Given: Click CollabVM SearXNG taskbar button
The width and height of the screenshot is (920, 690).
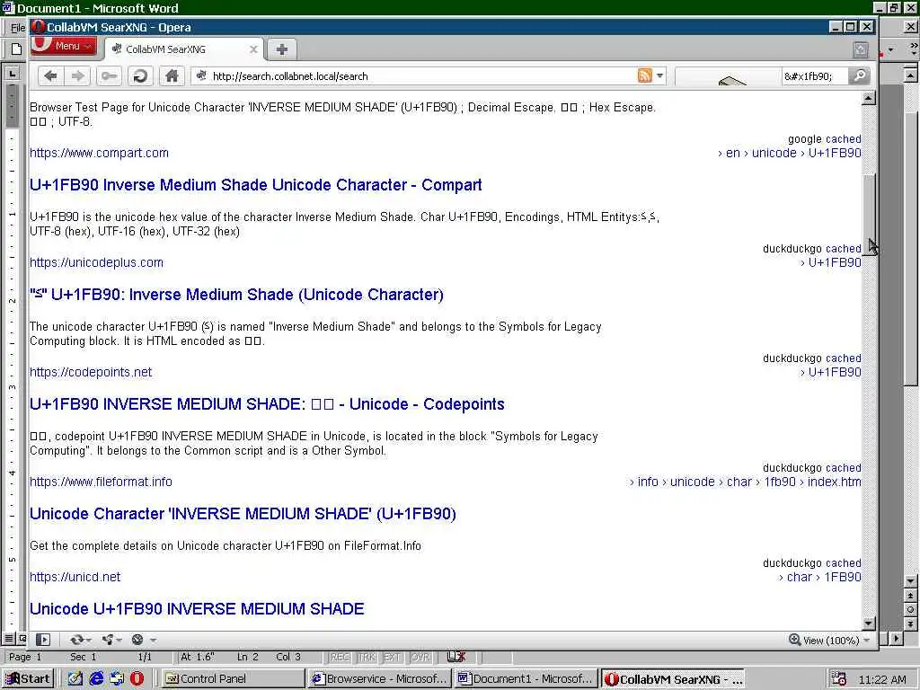Looking at the screenshot, I should pyautogui.click(x=674, y=678).
